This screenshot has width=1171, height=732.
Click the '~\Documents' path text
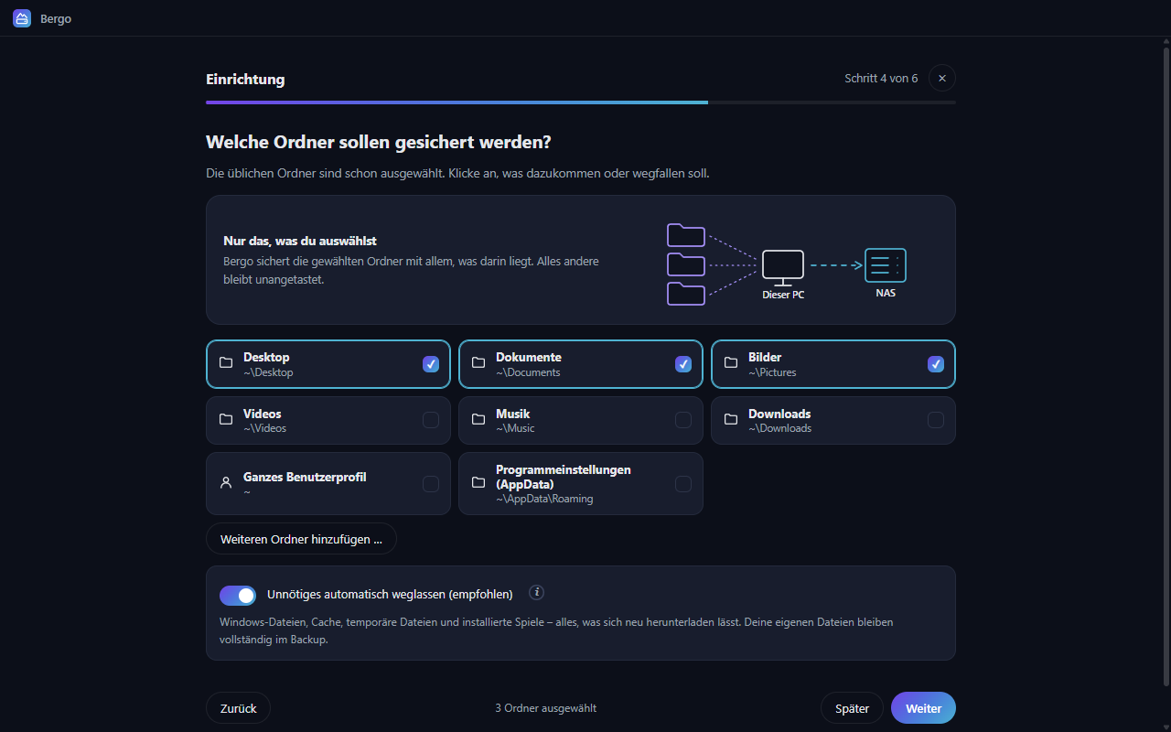point(528,372)
